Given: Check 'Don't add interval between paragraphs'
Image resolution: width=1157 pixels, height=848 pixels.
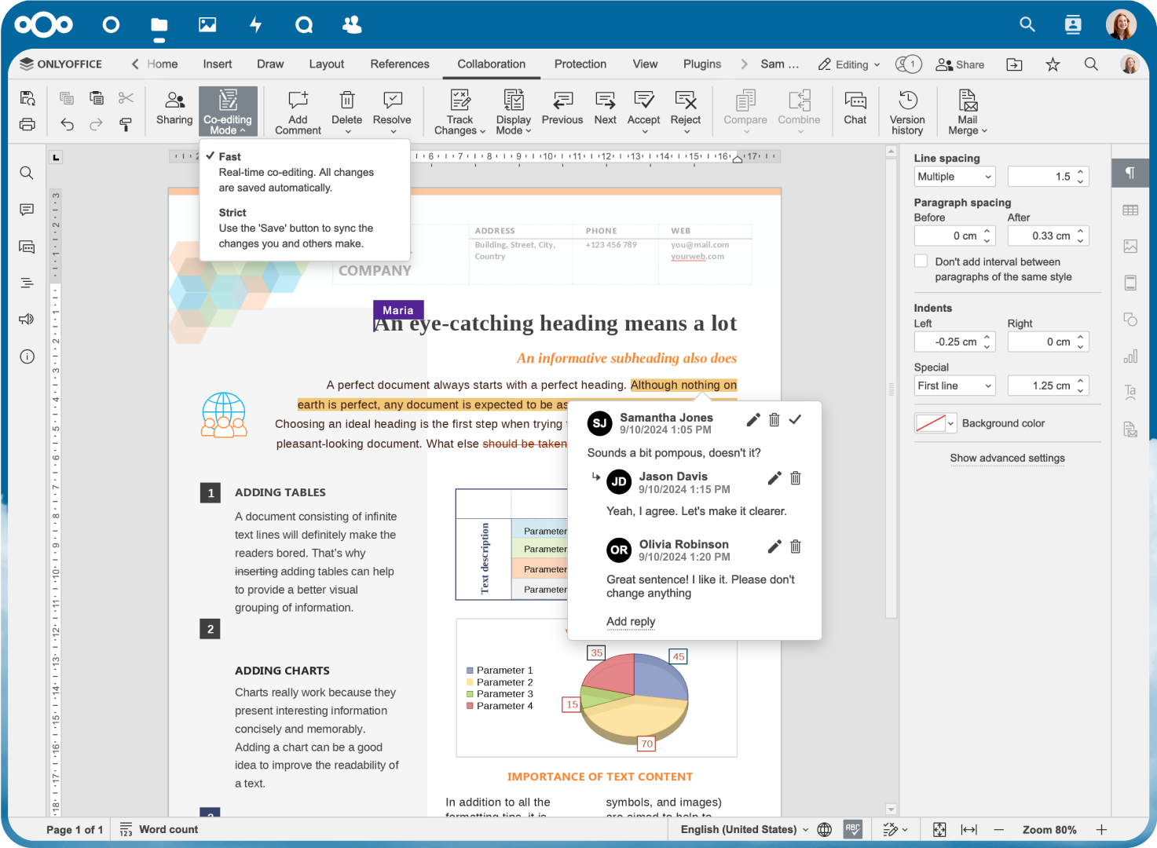Looking at the screenshot, I should [x=920, y=260].
